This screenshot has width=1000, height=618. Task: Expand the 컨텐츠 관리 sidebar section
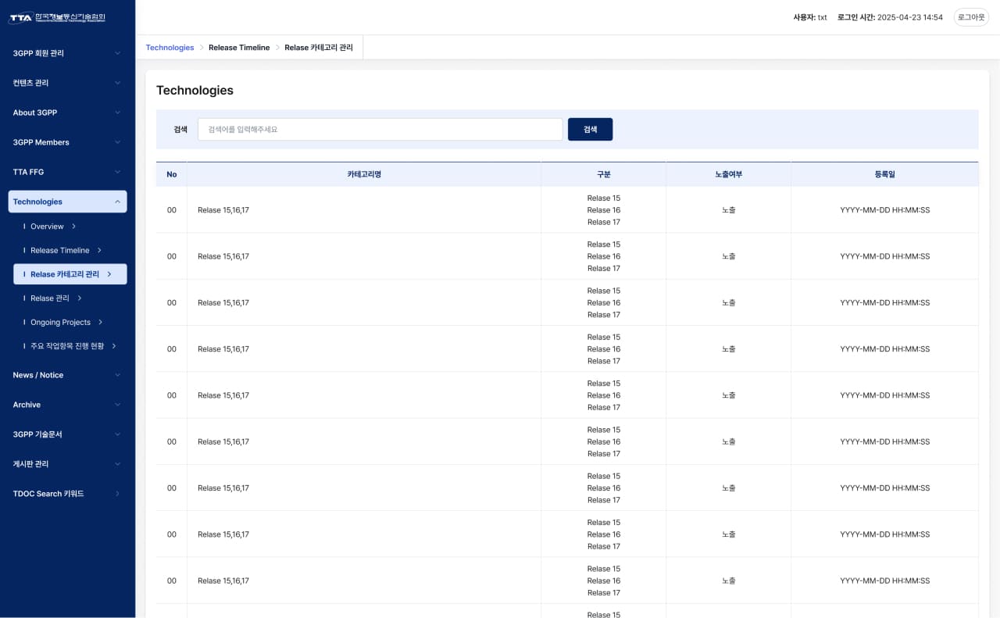coord(67,83)
